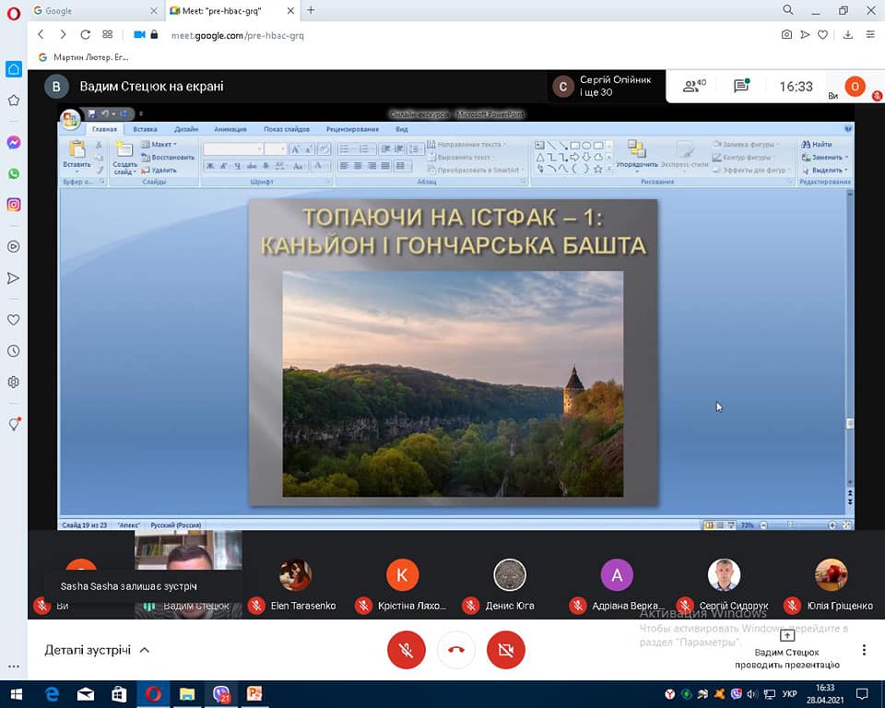
Task: Open PowerPoint from the Windows taskbar
Action: click(254, 694)
